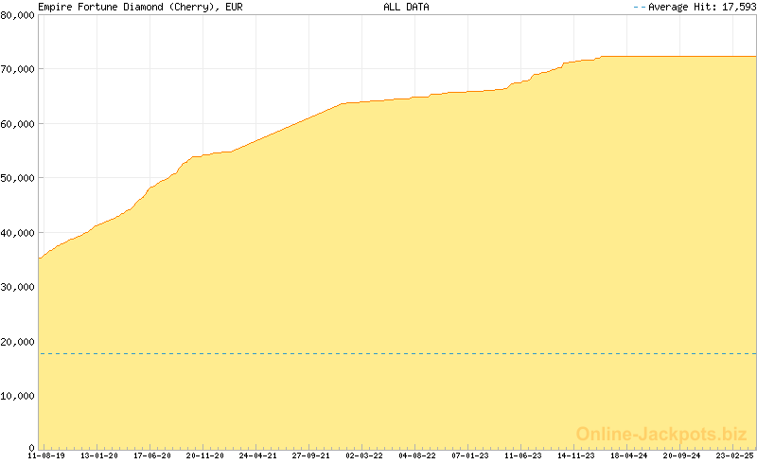Click the 20,000 y-axis label
Screen dimensions: 757x464
(x=17, y=341)
